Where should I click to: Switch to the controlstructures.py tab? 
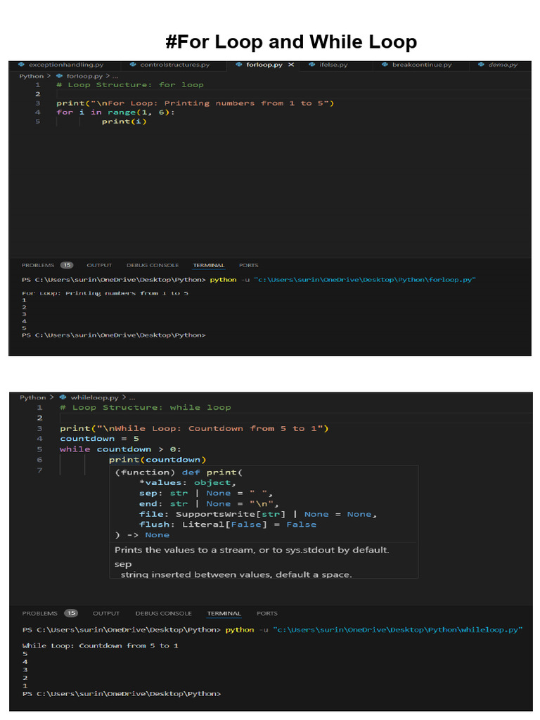pyautogui.click(x=174, y=65)
